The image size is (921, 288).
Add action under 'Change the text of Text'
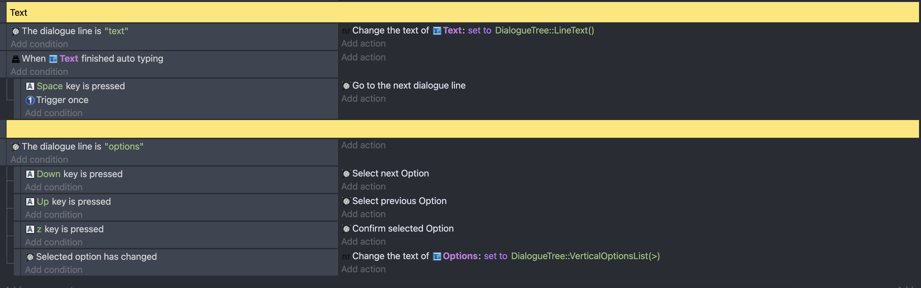point(363,43)
